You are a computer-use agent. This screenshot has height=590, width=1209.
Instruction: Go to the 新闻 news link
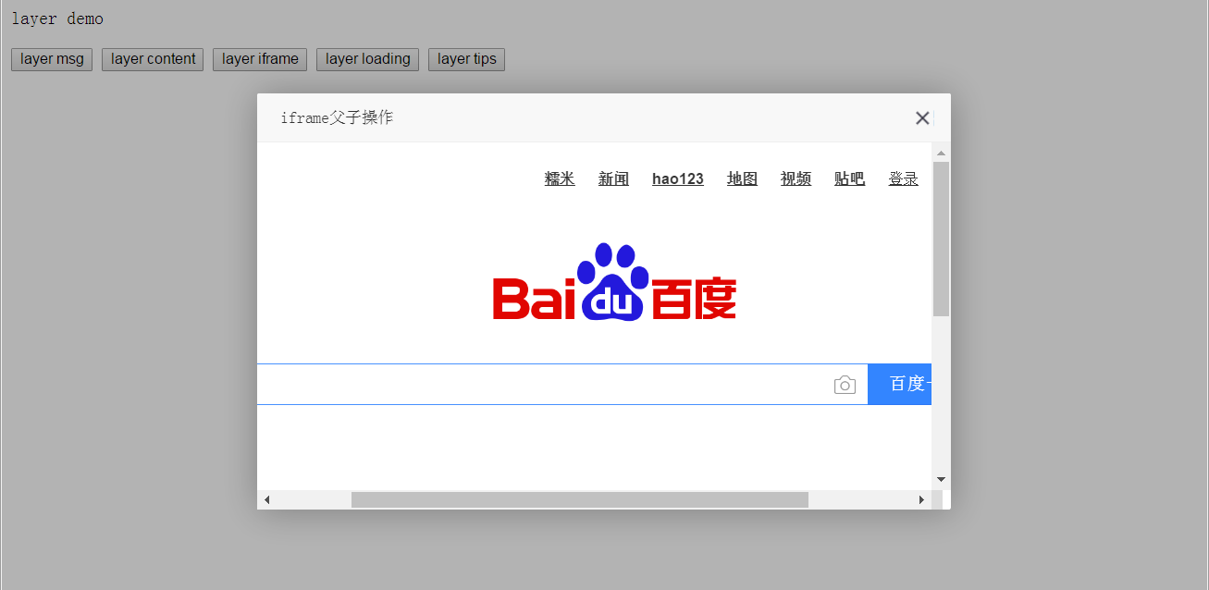click(613, 178)
